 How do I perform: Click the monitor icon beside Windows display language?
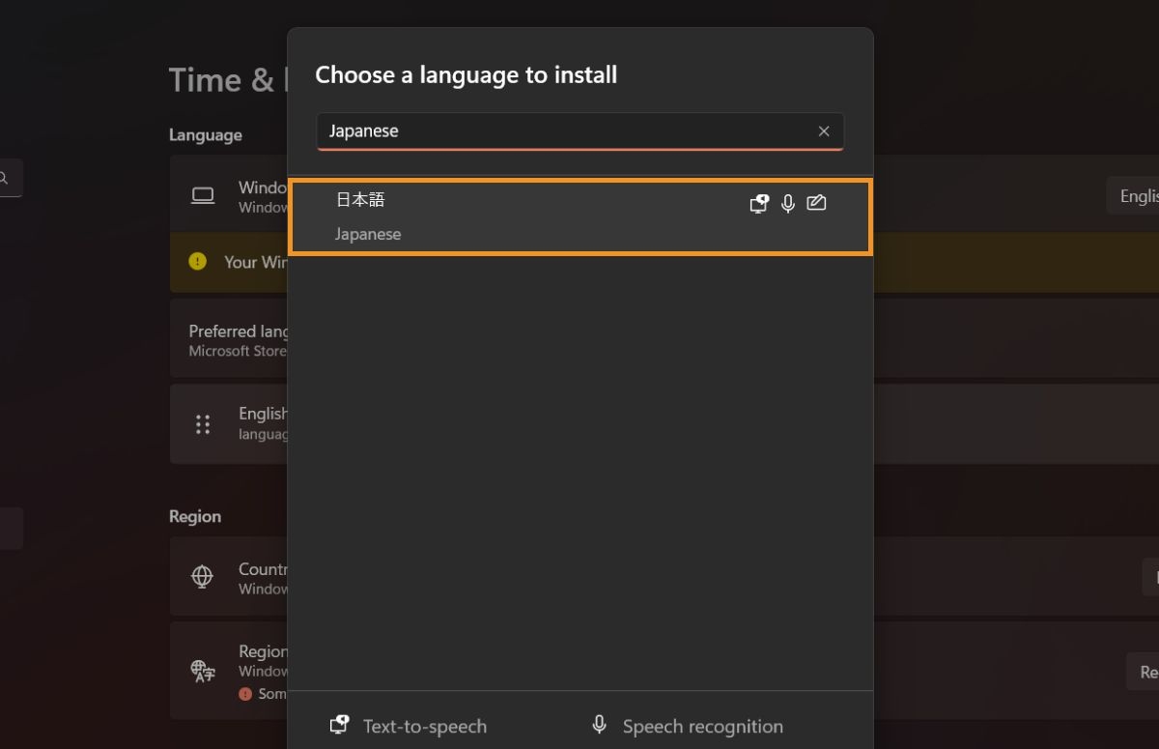click(203, 194)
